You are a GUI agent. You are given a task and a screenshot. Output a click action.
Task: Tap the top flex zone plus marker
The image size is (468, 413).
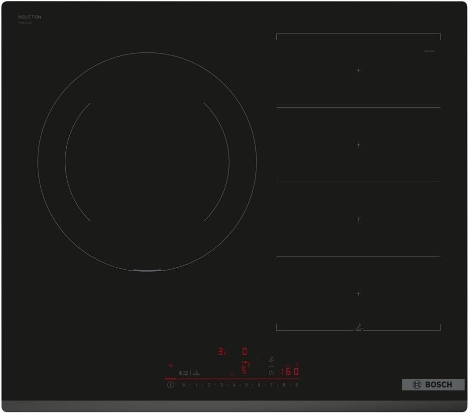(358, 70)
